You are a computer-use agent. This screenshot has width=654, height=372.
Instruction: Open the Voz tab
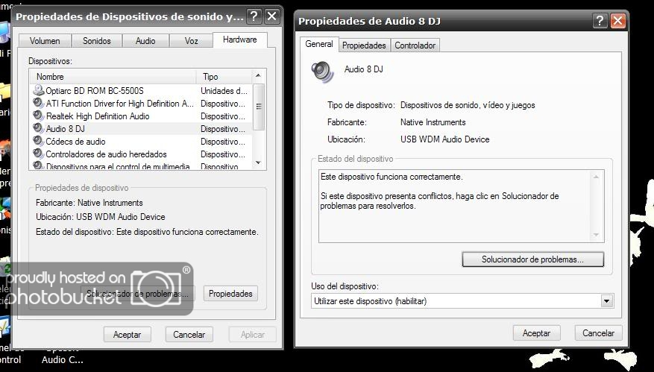(192, 41)
